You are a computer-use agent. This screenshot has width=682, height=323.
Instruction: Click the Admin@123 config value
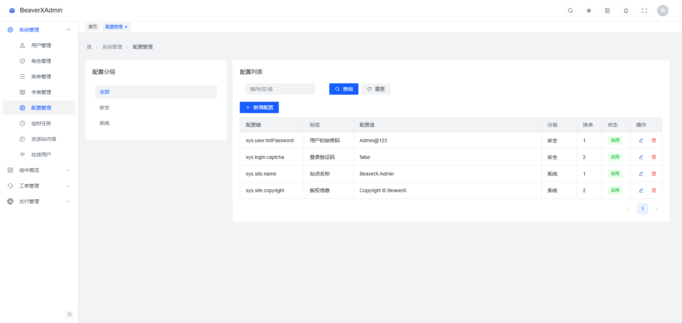pyautogui.click(x=373, y=140)
